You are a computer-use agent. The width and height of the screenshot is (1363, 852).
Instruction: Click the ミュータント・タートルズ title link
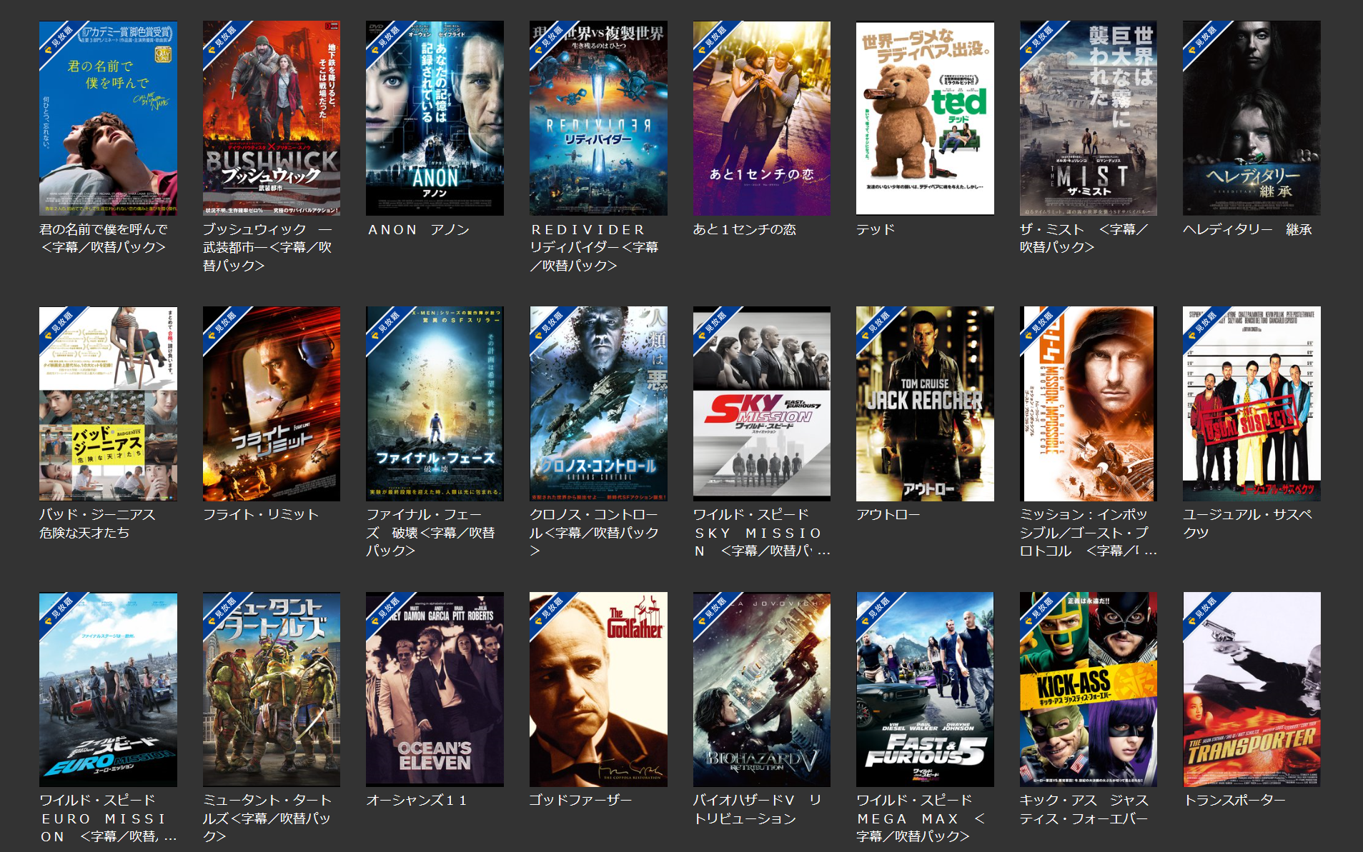268,818
